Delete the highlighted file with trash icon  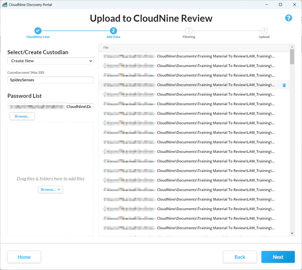point(284,85)
